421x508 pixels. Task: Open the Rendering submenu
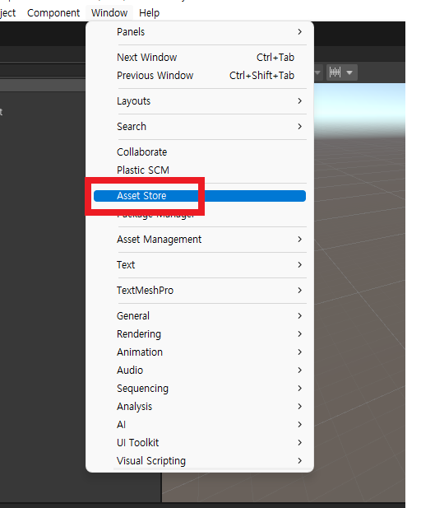tap(200, 334)
